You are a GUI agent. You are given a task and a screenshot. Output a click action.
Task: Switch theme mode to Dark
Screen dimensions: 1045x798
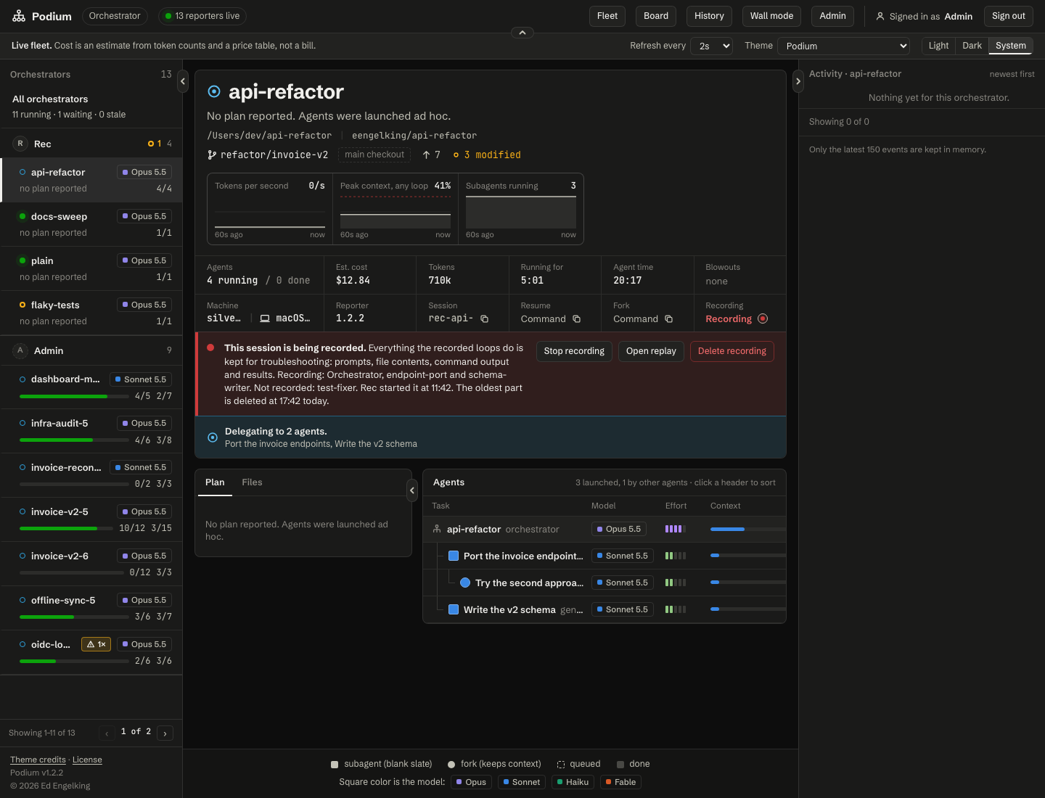[x=972, y=46]
